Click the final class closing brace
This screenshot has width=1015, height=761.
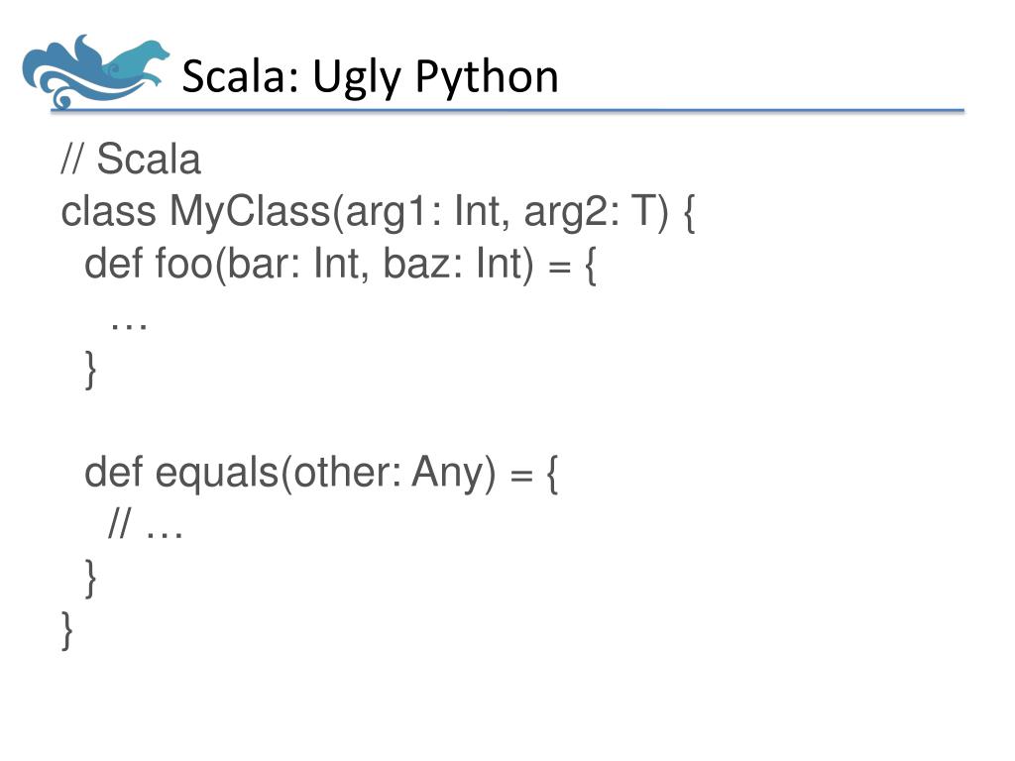[x=67, y=631]
